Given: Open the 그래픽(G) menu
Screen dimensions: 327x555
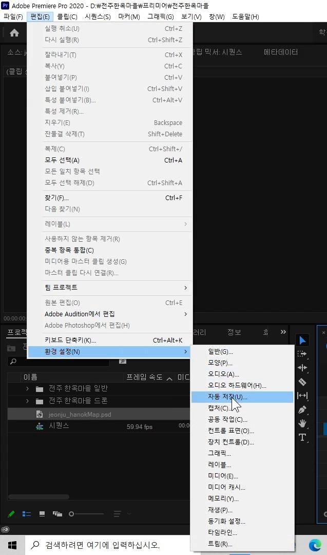Looking at the screenshot, I should click(x=160, y=16).
